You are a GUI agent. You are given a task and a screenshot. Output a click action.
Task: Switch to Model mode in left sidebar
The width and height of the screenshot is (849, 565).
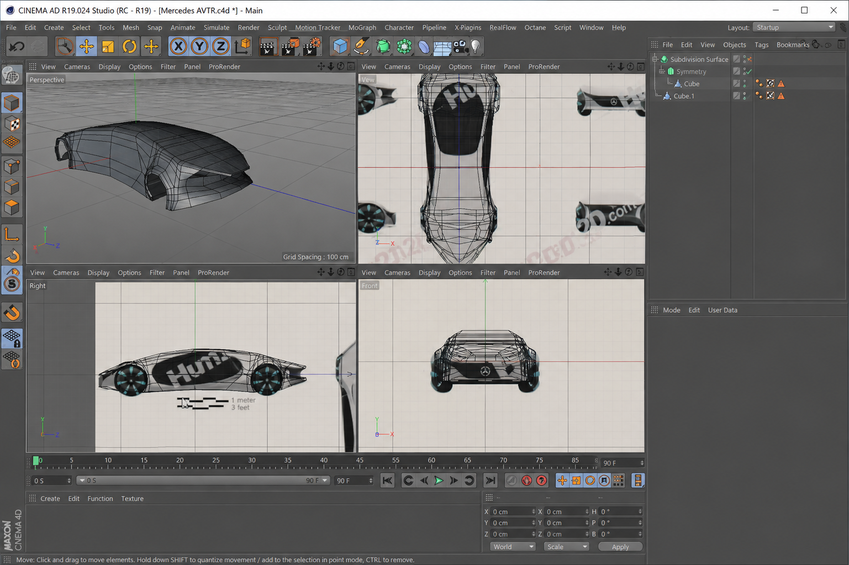(x=12, y=103)
